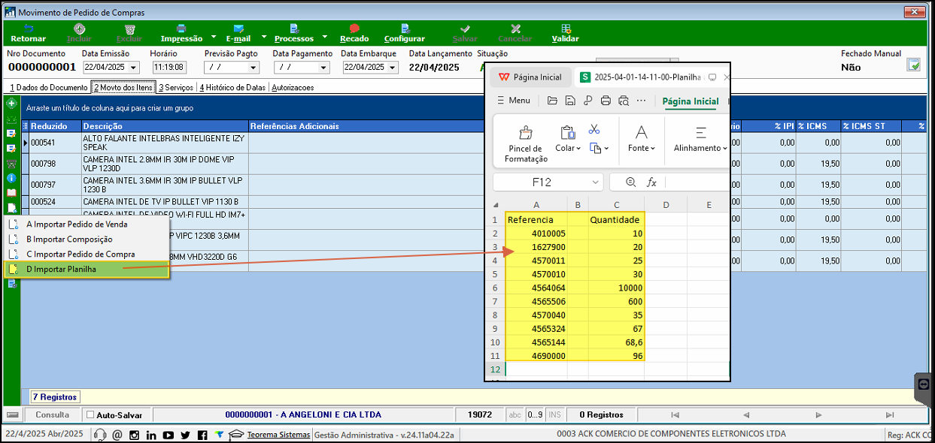Select D Importar Planilha menu item

pos(87,270)
